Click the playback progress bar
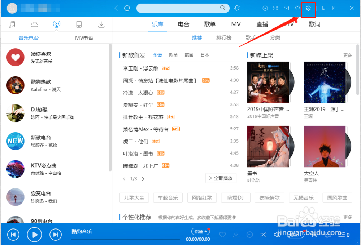361x245 pixels. coord(126,239)
